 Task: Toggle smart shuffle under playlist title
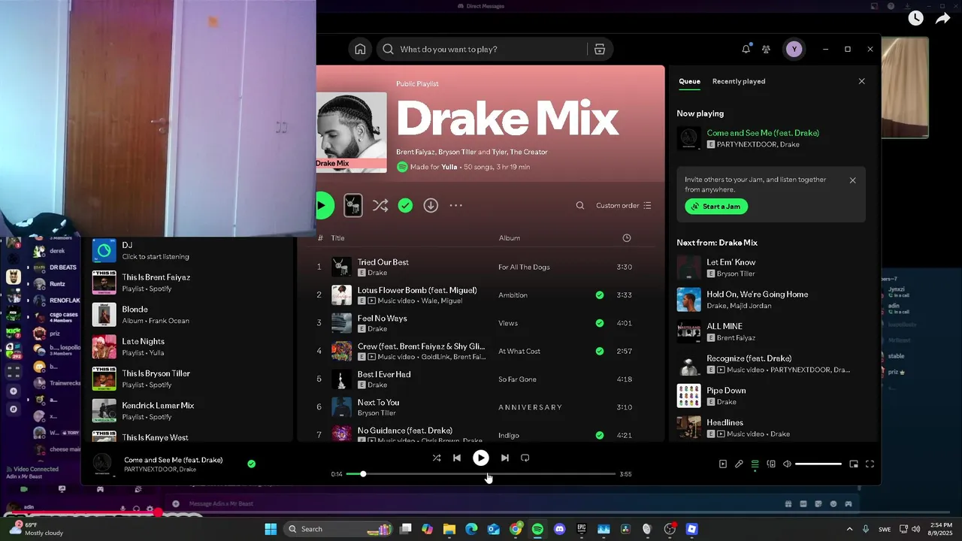click(380, 205)
